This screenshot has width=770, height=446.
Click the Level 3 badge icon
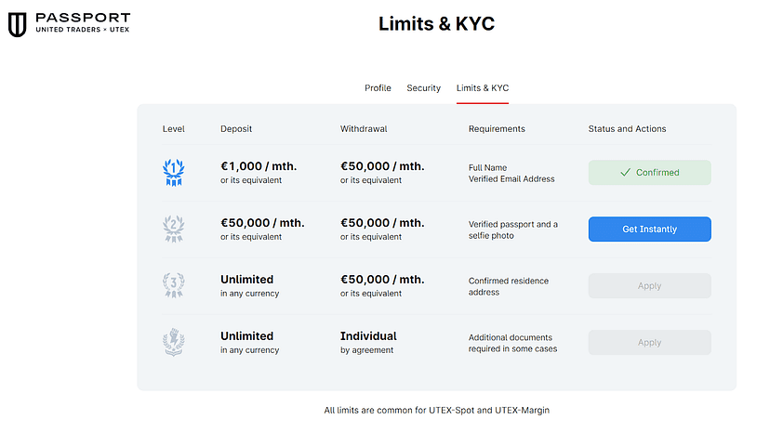[x=173, y=285]
